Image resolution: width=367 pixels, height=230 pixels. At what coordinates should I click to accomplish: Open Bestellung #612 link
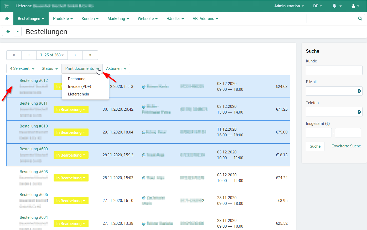[34, 81]
